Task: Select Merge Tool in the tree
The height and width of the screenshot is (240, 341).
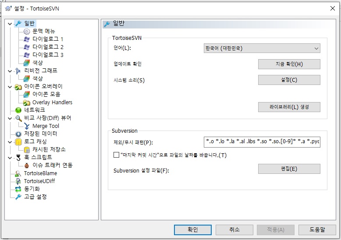Action: click(46, 126)
